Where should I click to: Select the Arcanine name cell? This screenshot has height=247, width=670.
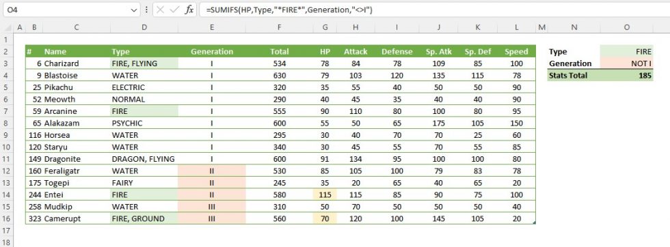click(x=76, y=111)
